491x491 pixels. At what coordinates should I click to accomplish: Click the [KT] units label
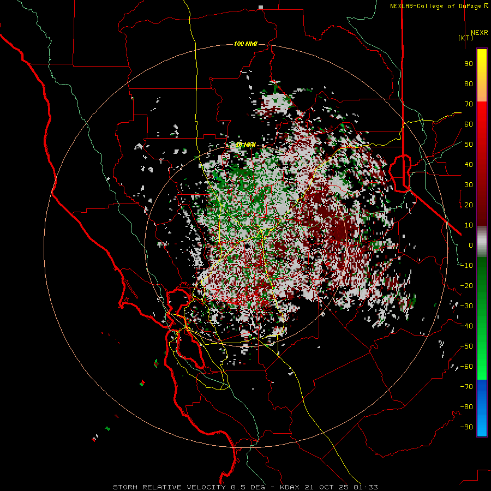point(466,38)
